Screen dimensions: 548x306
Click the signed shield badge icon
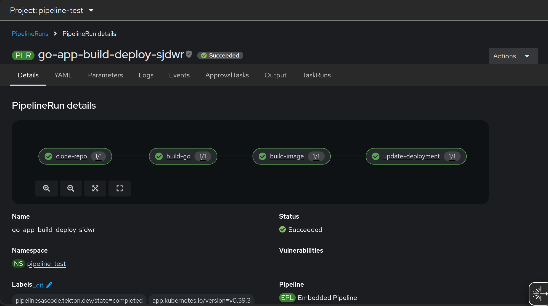pos(189,54)
